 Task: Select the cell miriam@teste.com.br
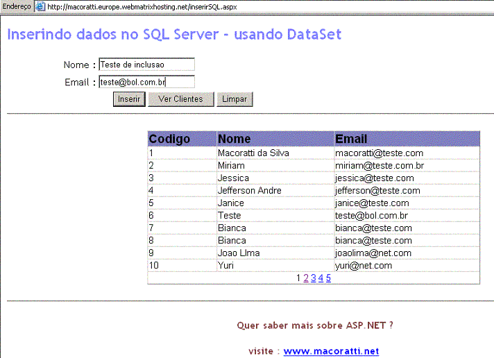pyautogui.click(x=407, y=165)
